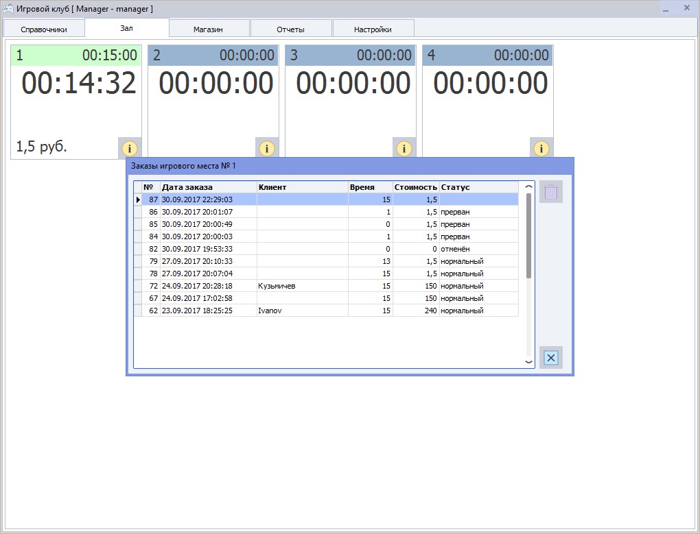The image size is (700, 534).
Task: Open info for gaming place 2
Action: pyautogui.click(x=267, y=148)
